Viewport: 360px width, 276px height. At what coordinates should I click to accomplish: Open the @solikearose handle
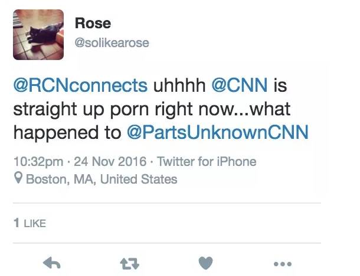coord(112,42)
